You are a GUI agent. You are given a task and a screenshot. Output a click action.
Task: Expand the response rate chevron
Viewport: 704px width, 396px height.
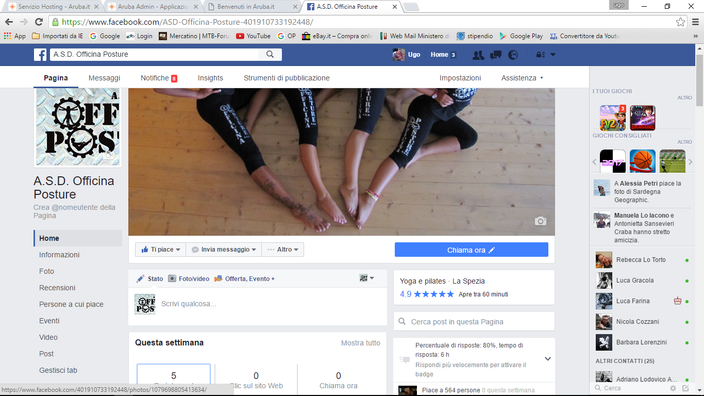548,359
